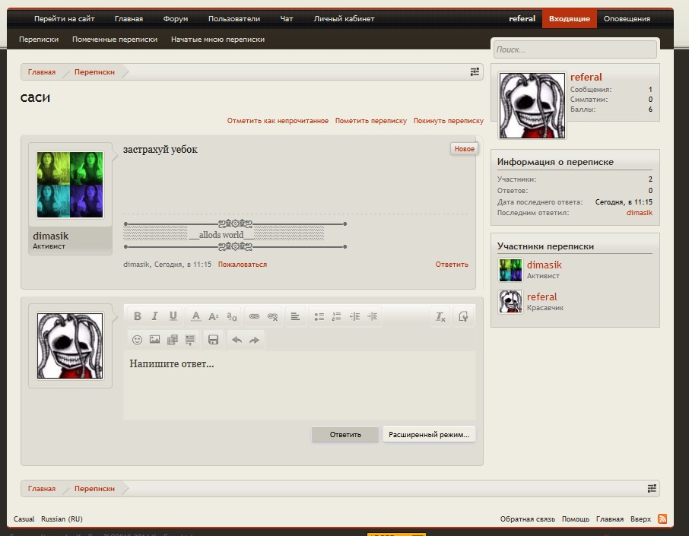Click Переписки in the top breadcrumb
Screen dimensions: 689x536
click(94, 71)
